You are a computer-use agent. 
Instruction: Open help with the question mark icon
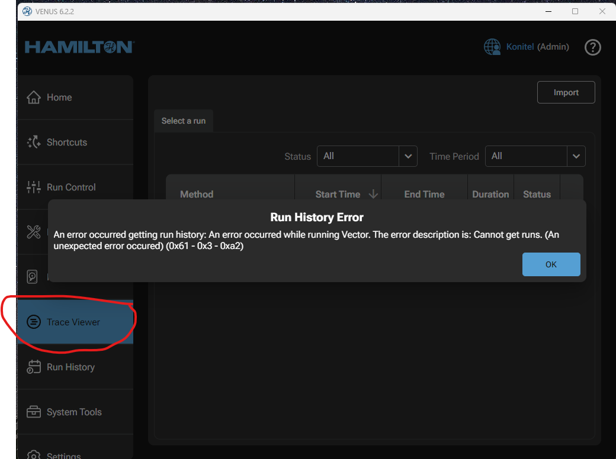click(x=592, y=47)
